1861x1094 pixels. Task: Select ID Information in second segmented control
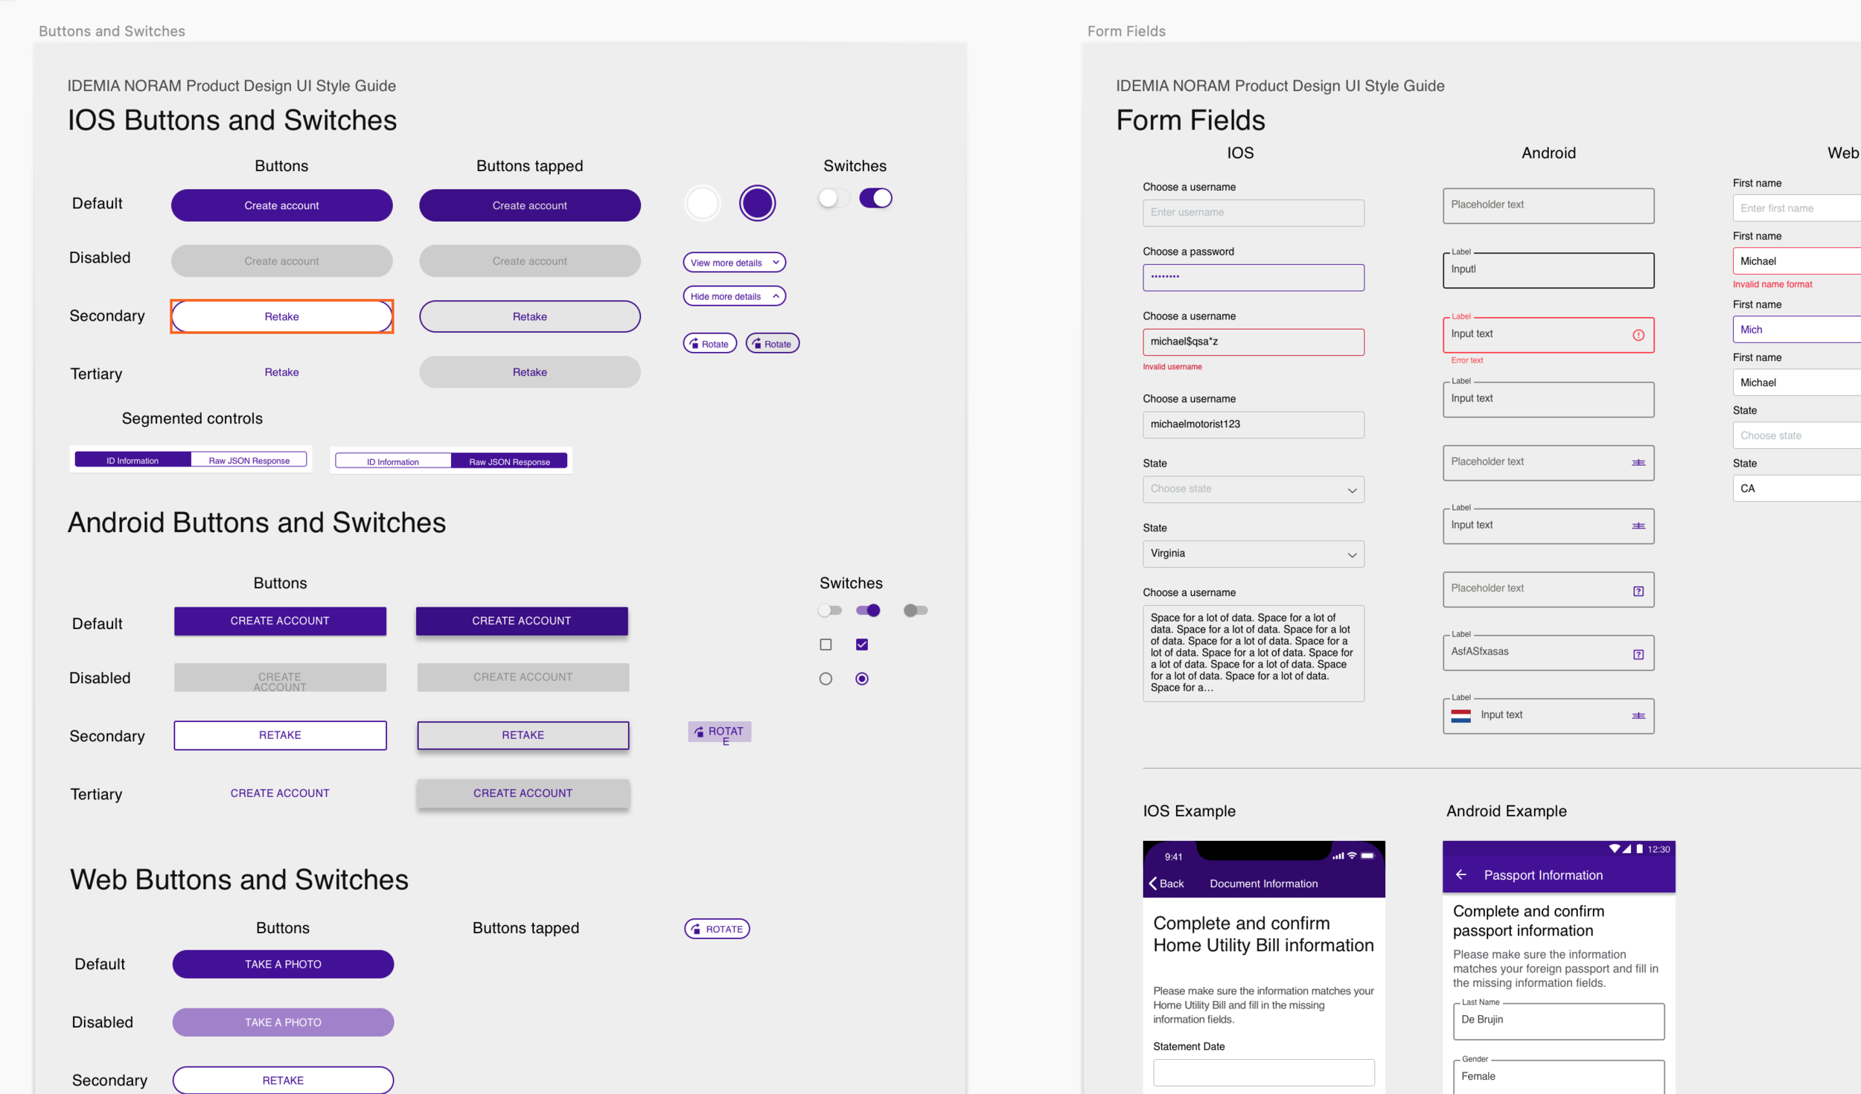(x=392, y=461)
